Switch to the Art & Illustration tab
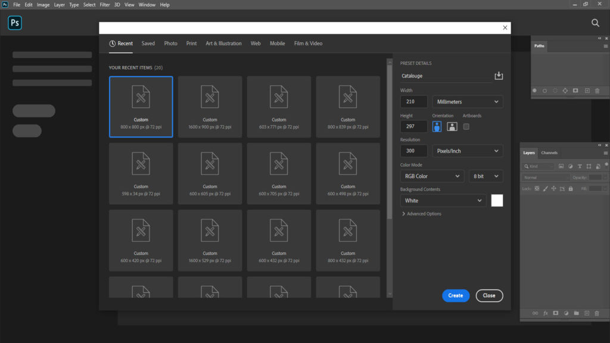This screenshot has width=610, height=343. pyautogui.click(x=224, y=43)
